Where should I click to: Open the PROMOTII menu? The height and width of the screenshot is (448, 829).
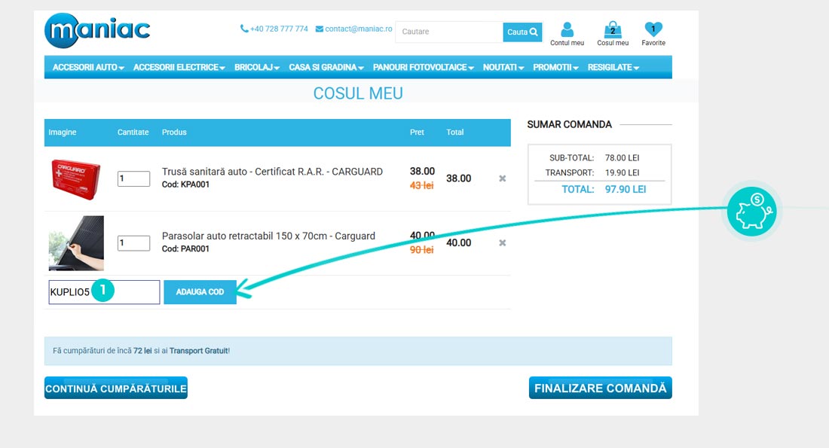[x=555, y=67]
